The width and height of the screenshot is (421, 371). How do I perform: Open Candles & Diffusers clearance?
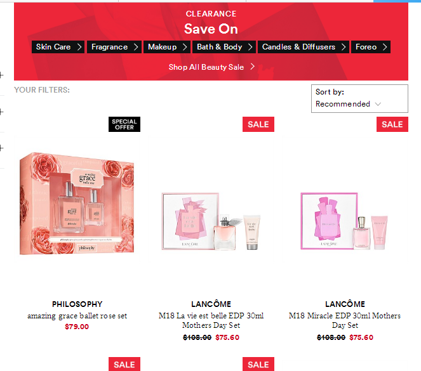304,47
